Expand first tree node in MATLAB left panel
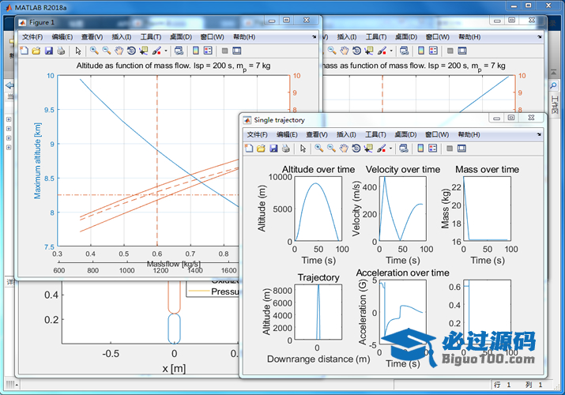 pyautogui.click(x=9, y=119)
